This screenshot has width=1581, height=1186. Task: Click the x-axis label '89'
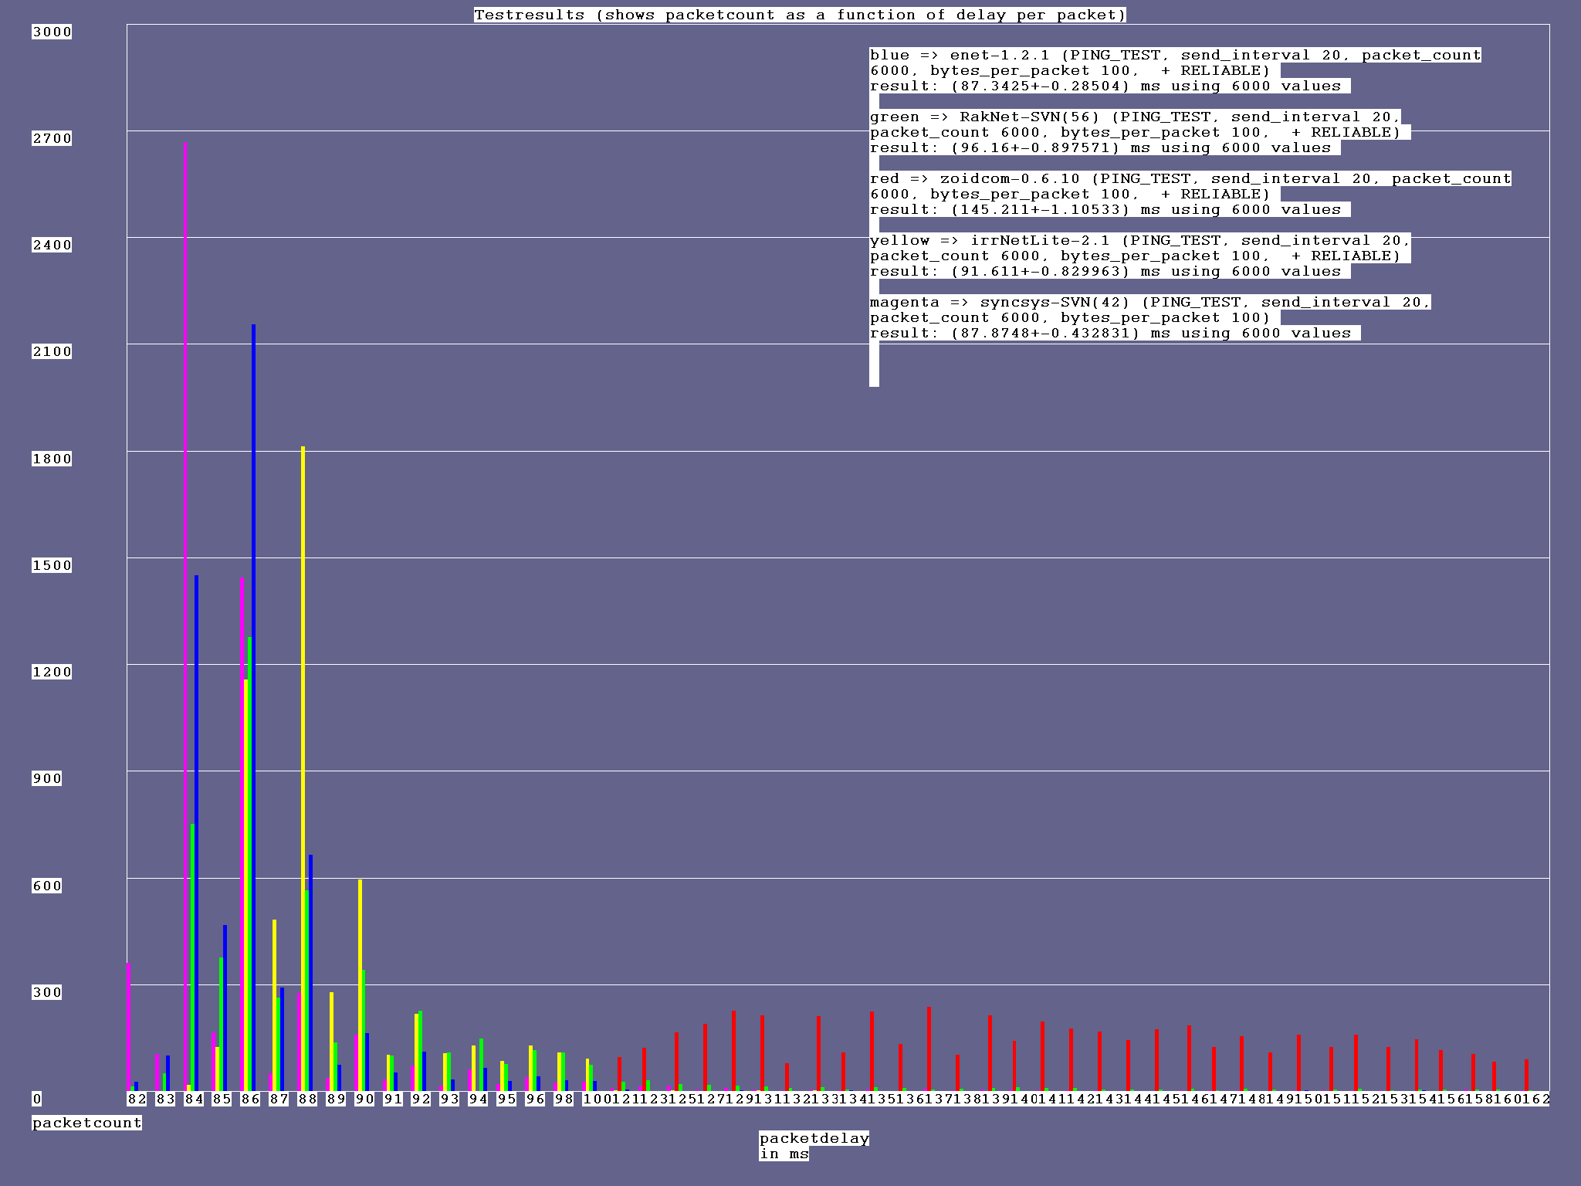click(x=336, y=1099)
